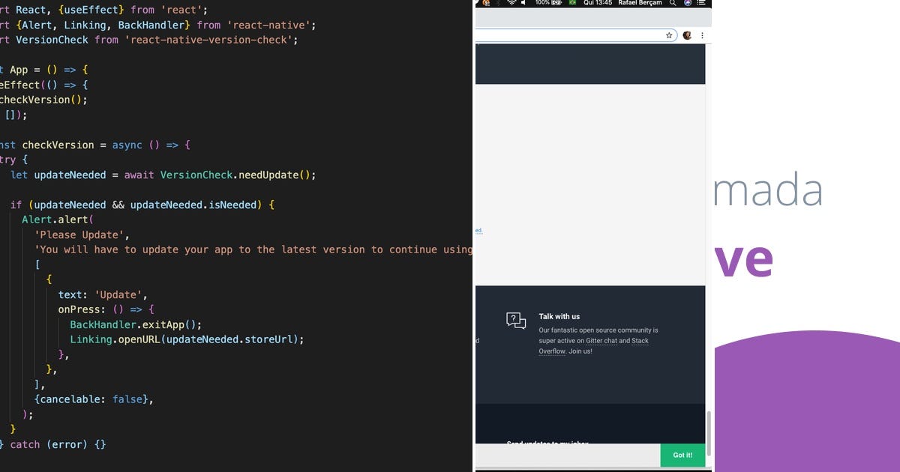Click the 'Alert.alert(' code line
The image size is (900, 472).
[58, 220]
